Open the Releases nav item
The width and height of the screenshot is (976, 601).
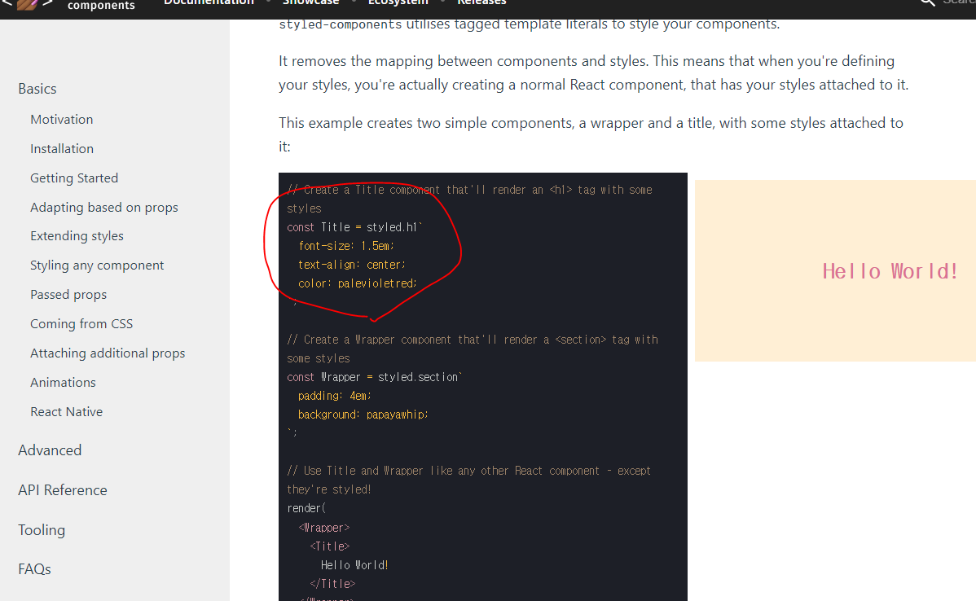coord(481,2)
